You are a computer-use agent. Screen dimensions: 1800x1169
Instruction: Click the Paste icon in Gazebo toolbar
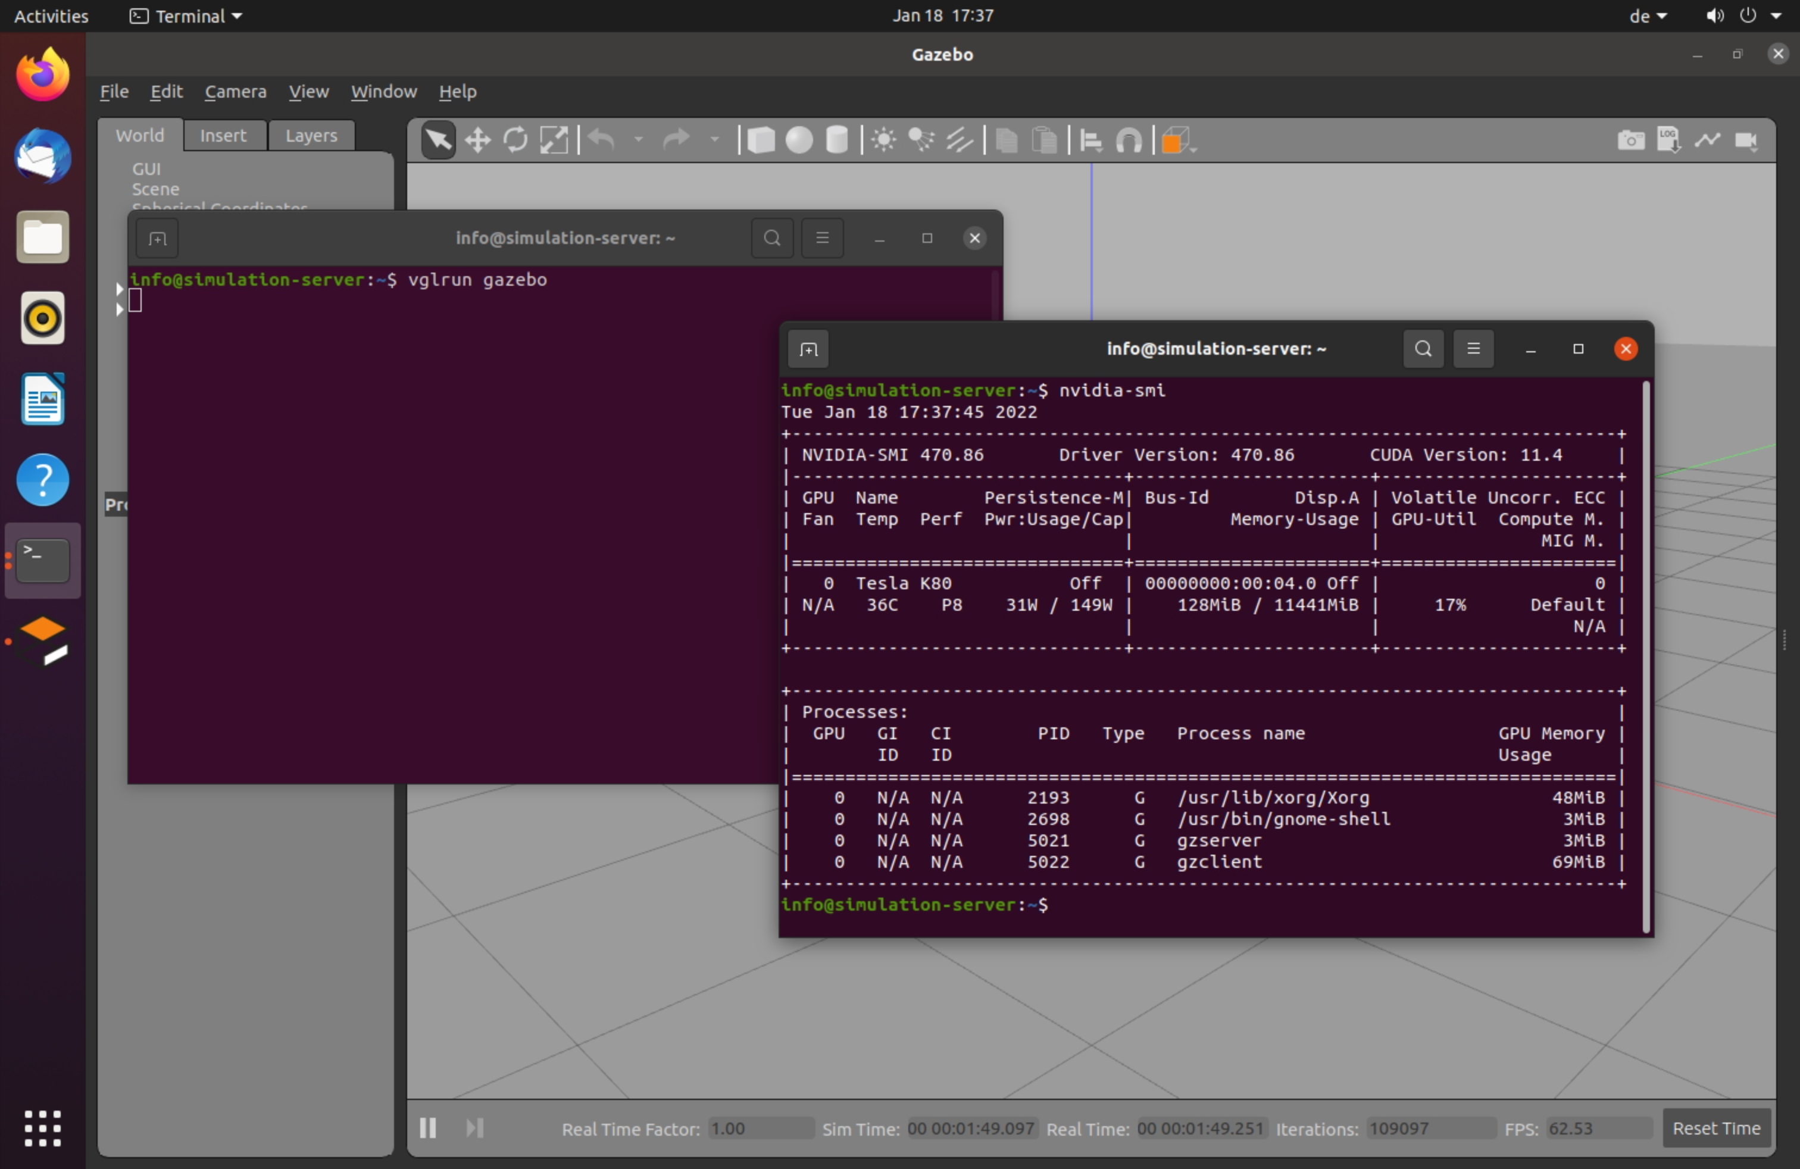tap(1045, 140)
